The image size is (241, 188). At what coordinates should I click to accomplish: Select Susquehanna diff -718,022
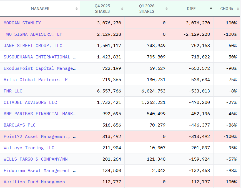tap(199, 57)
